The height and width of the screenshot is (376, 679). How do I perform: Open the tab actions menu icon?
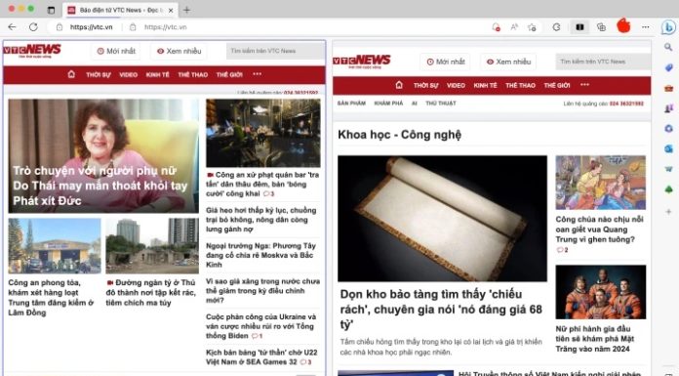coord(51,10)
